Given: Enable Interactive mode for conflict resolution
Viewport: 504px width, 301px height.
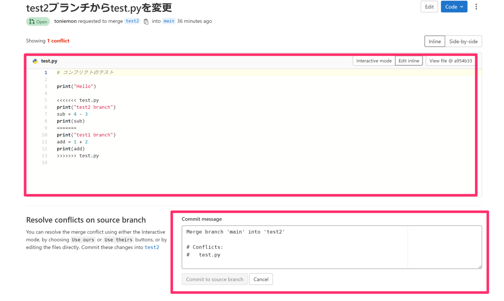Looking at the screenshot, I should (x=373, y=61).
